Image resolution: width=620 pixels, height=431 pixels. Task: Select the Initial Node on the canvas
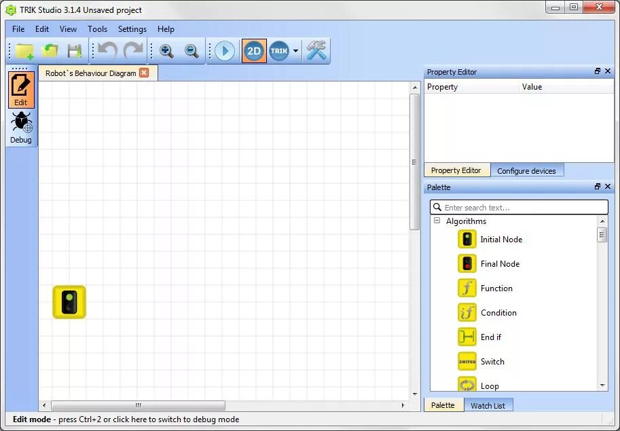[x=69, y=302]
